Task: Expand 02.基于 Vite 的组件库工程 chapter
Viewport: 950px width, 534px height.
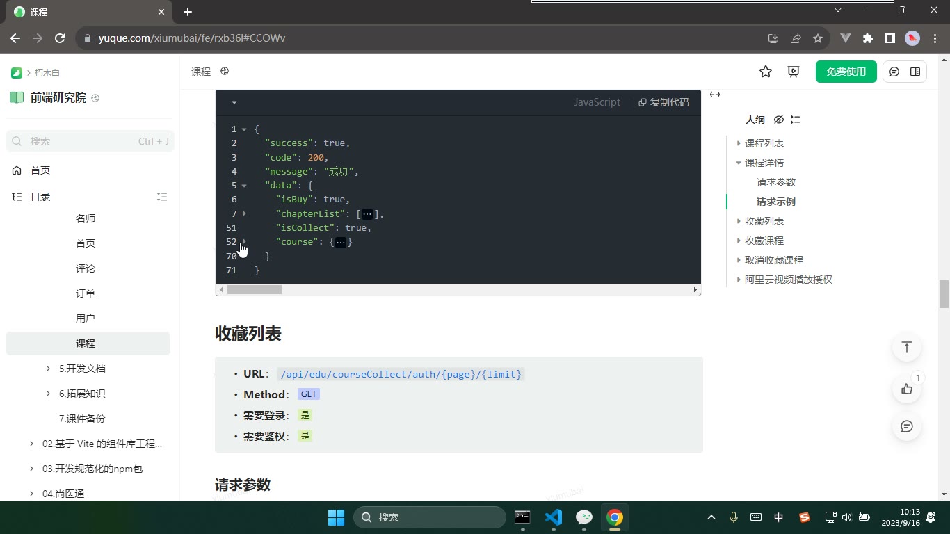Action: click(x=31, y=444)
